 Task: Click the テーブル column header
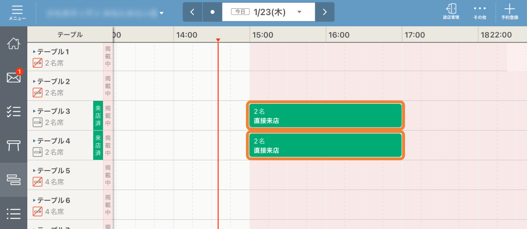(70, 35)
